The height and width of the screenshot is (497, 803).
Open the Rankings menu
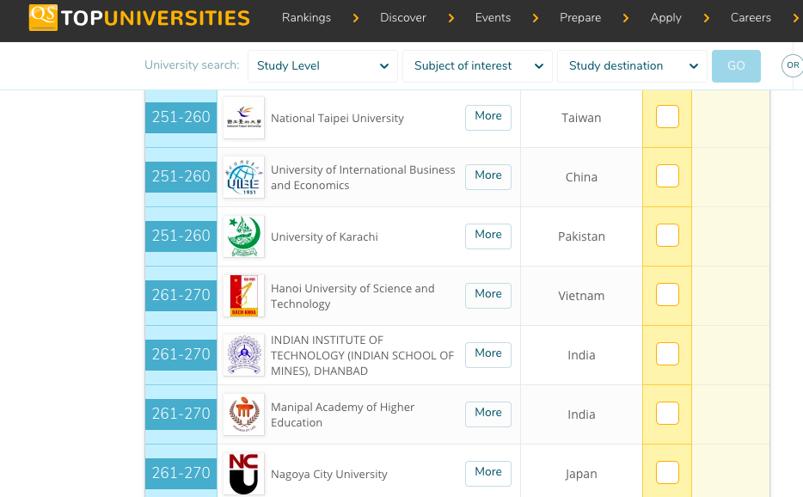pos(306,18)
